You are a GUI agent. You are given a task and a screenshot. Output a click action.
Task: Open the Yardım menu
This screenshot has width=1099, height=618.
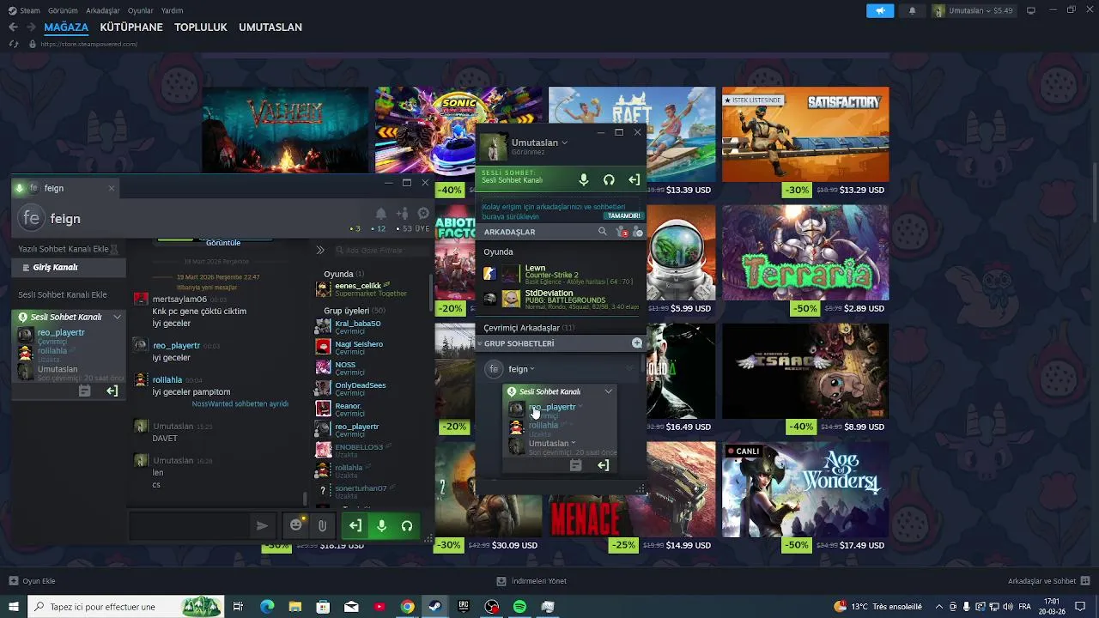(x=172, y=10)
